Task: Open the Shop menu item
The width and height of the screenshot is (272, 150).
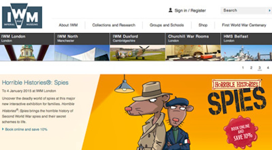Action: pyautogui.click(x=203, y=25)
